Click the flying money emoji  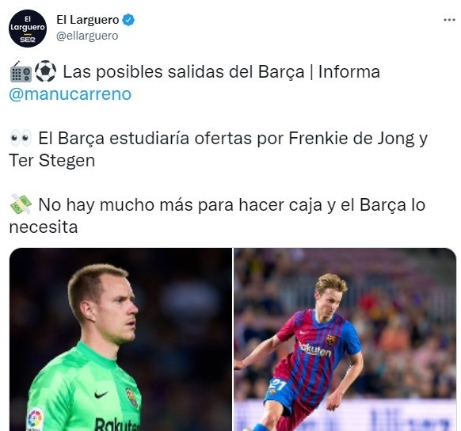pos(21,204)
